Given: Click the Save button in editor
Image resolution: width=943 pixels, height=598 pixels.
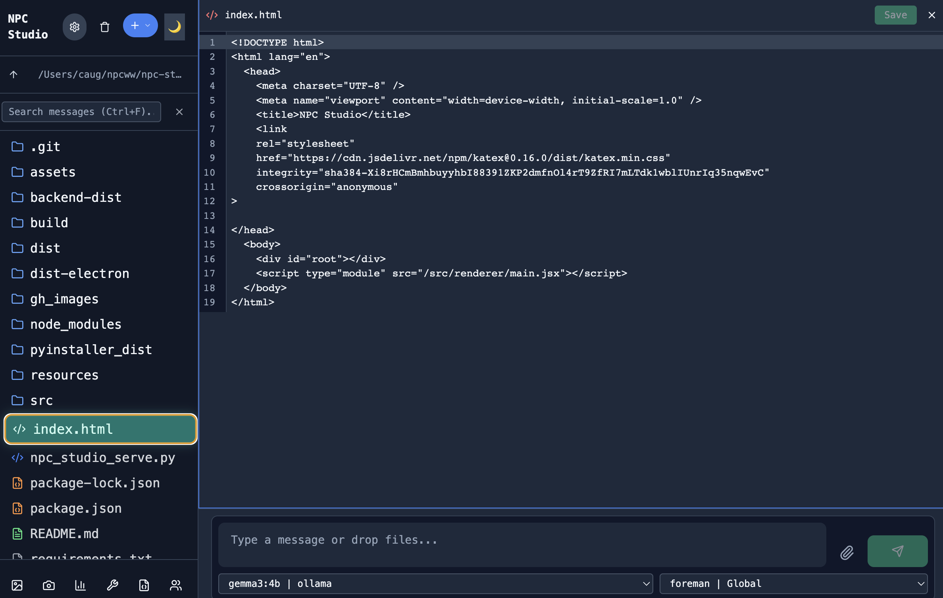Looking at the screenshot, I should (x=895, y=15).
